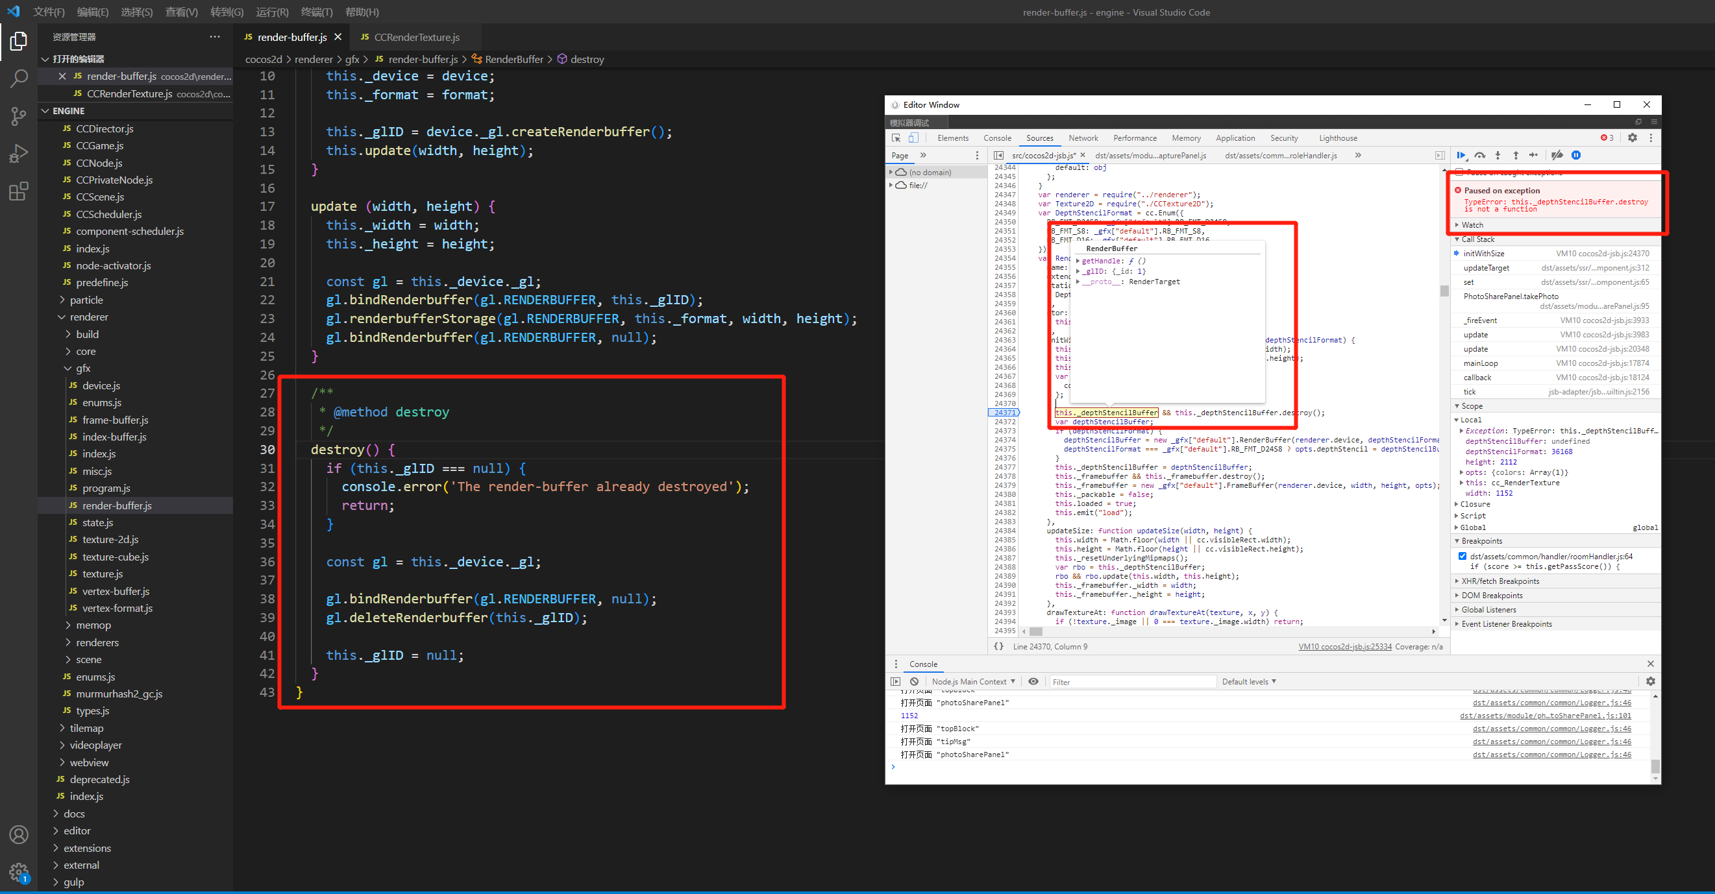
Task: Resume script execution in debugger
Action: pyautogui.click(x=1461, y=155)
